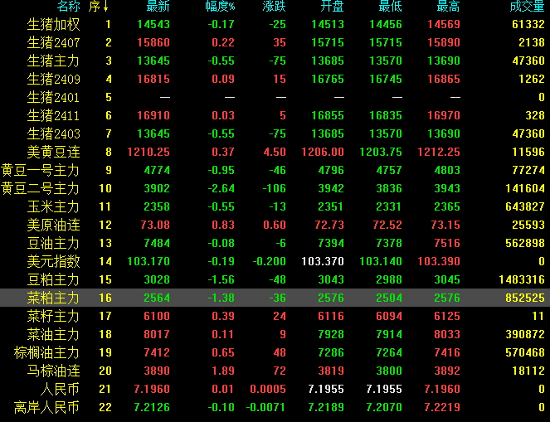Select the 美元指数 row
This screenshot has width=550, height=422.
pyautogui.click(x=53, y=261)
